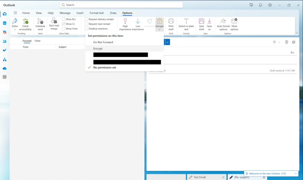This screenshot has height=180, width=303.
Task: Mark message as High importance
Action: click(x=125, y=24)
